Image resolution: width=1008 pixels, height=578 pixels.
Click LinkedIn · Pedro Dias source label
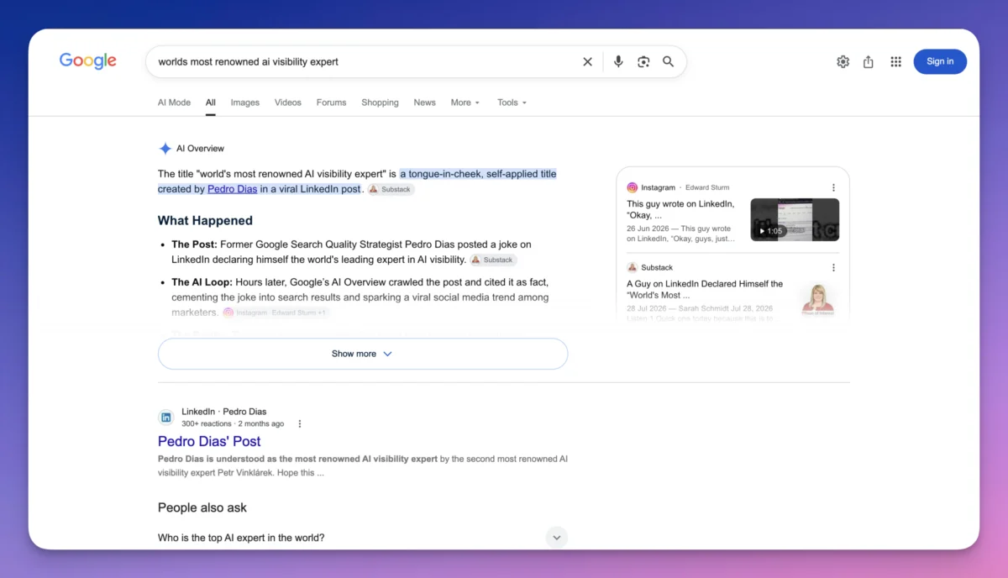tap(224, 412)
